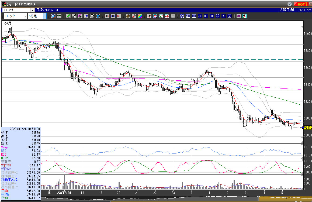
Task: Open the rainbow color settings icon
Action: point(140,16)
